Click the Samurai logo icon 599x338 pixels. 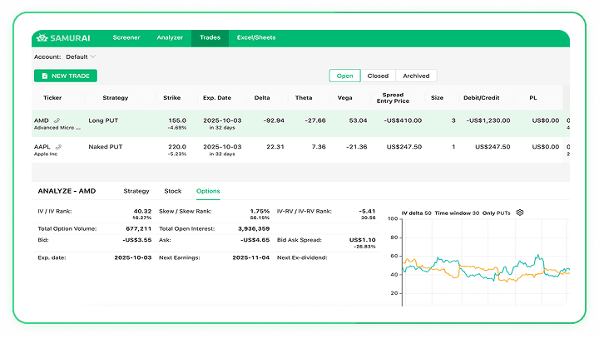[x=42, y=37]
